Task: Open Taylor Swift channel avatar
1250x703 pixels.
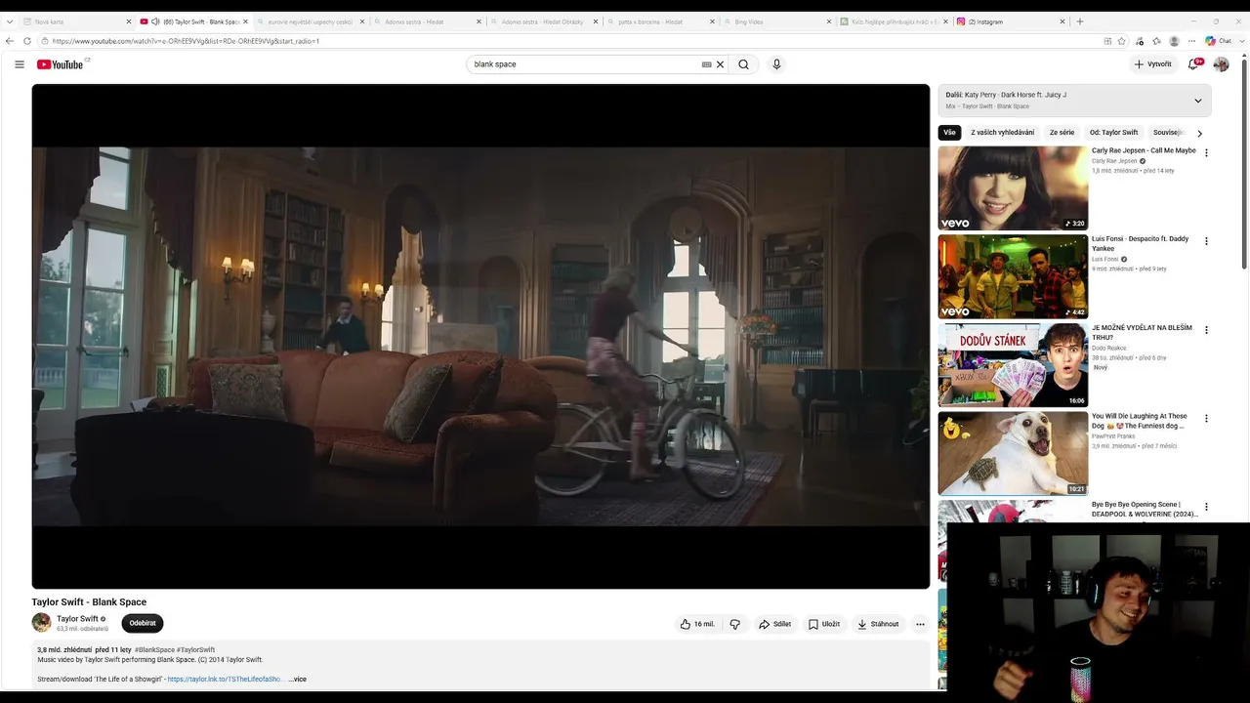Action: (41, 623)
